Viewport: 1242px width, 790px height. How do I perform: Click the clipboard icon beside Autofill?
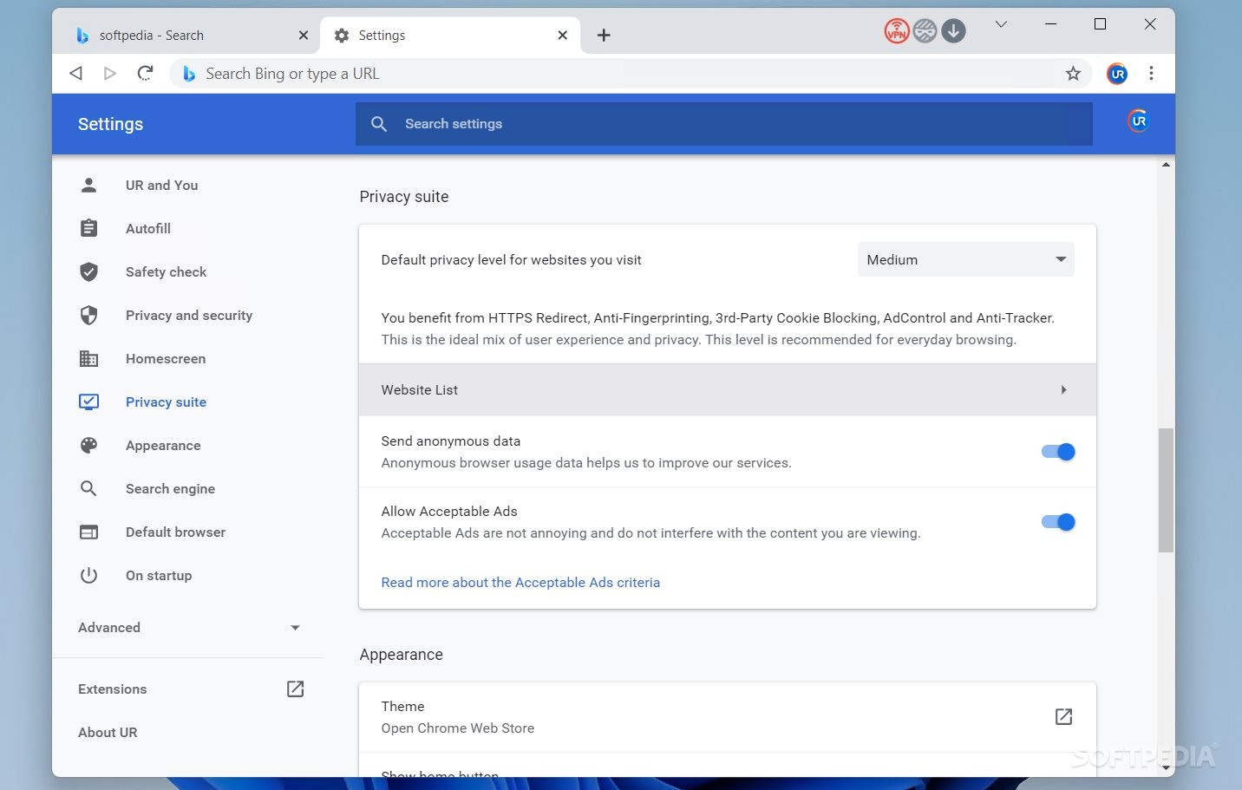(88, 228)
